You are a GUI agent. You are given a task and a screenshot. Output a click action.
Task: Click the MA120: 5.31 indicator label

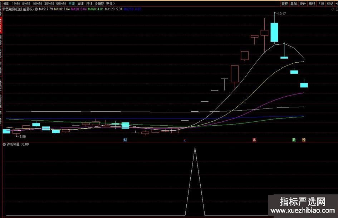coord(114,9)
